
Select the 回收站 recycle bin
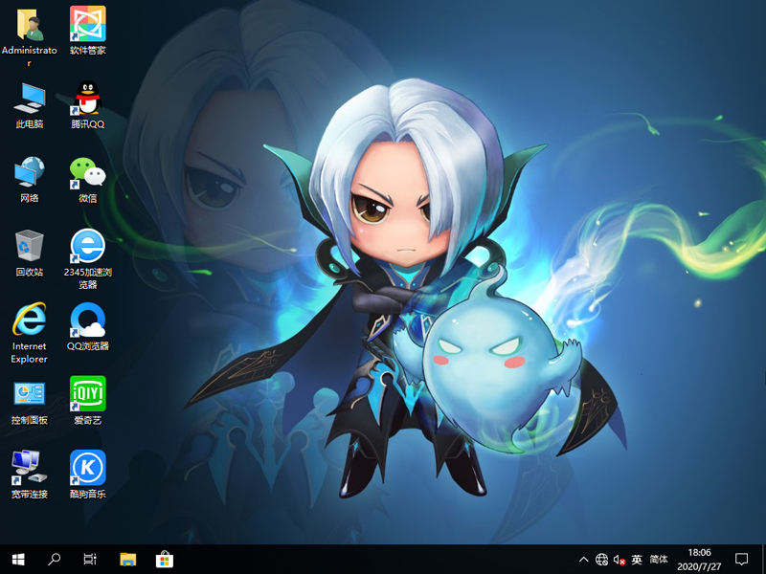[x=30, y=246]
